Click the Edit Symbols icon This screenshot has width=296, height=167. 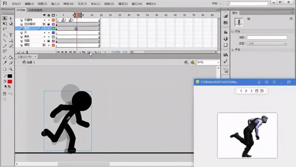(192, 62)
